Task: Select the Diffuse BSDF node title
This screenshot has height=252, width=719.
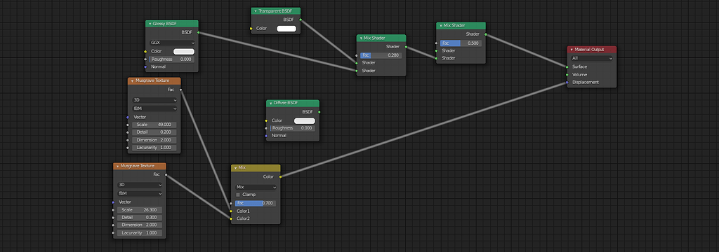Action: 285,104
